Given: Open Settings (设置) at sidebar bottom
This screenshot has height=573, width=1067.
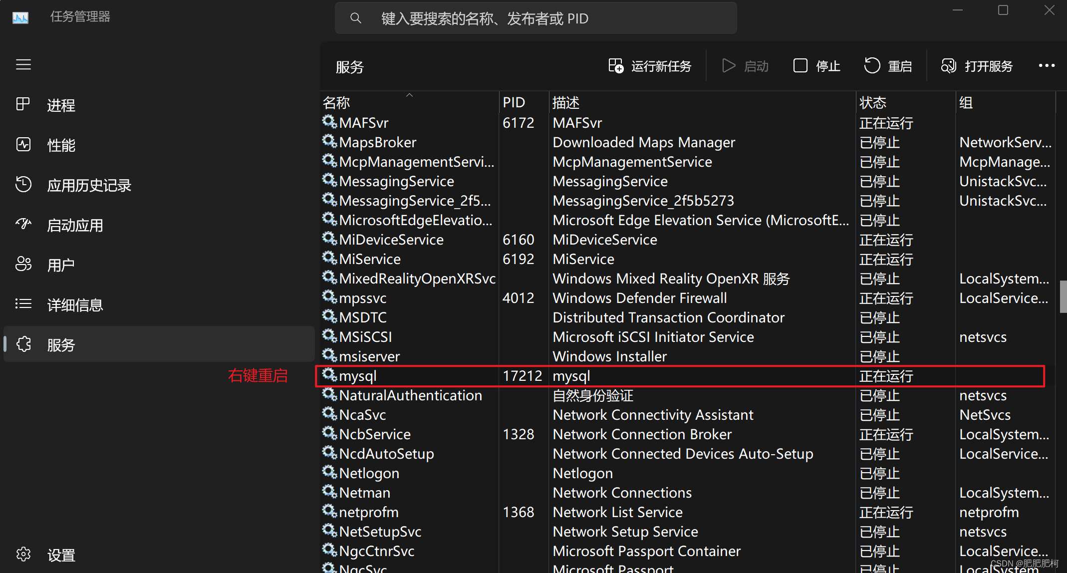Looking at the screenshot, I should [159, 555].
